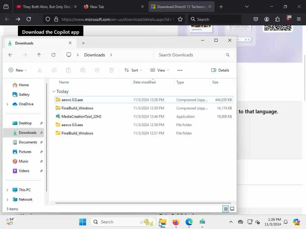This screenshot has width=306, height=229.
Task: Click the Windows Start button
Action: point(82,222)
